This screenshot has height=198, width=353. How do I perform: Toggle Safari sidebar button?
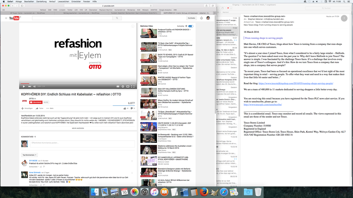pos(22,6)
